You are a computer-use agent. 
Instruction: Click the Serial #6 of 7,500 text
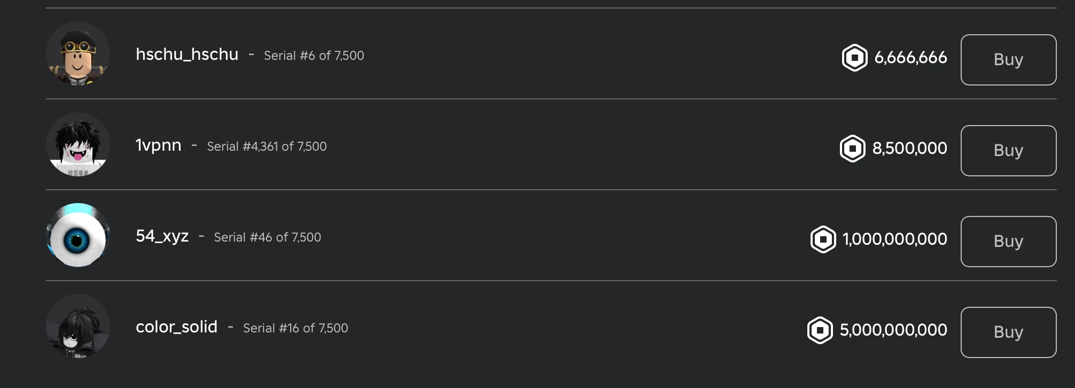(x=314, y=56)
